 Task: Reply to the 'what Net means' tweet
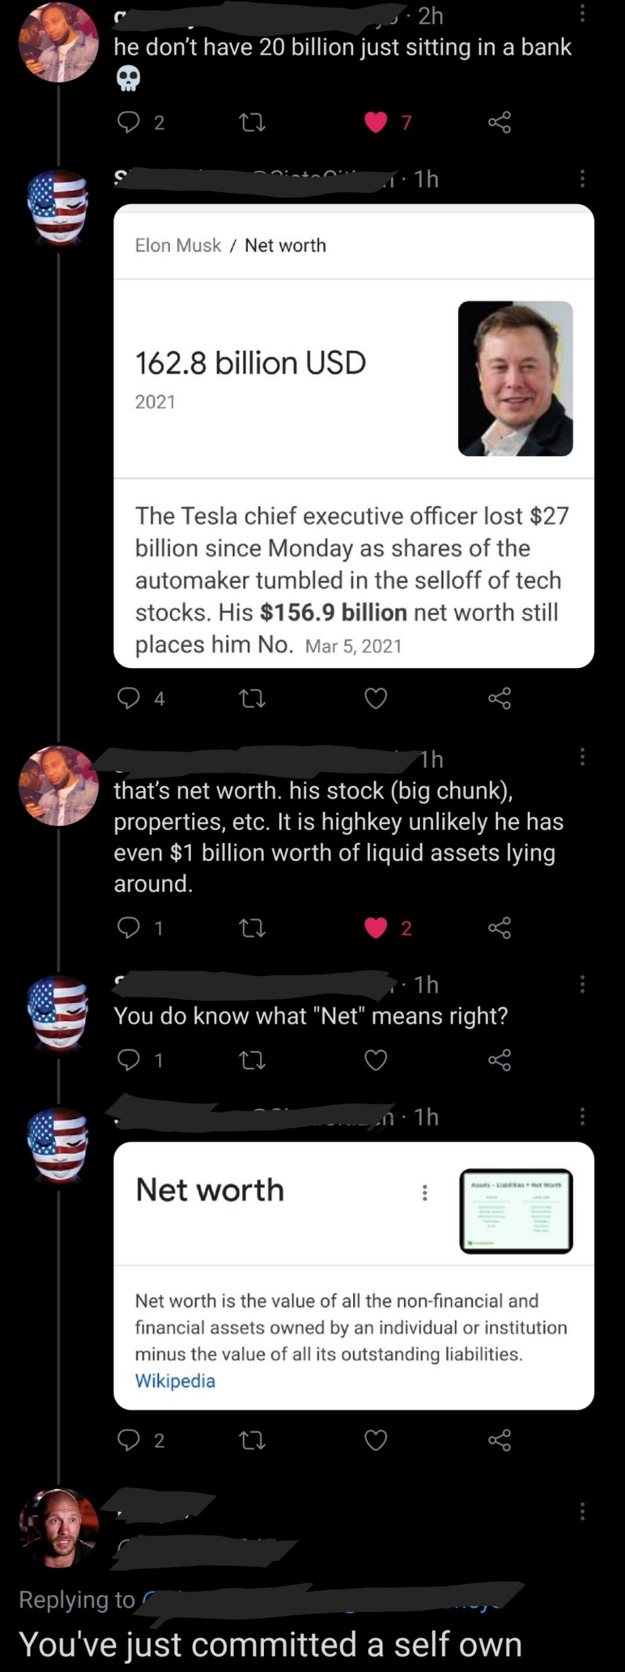coord(128,1060)
